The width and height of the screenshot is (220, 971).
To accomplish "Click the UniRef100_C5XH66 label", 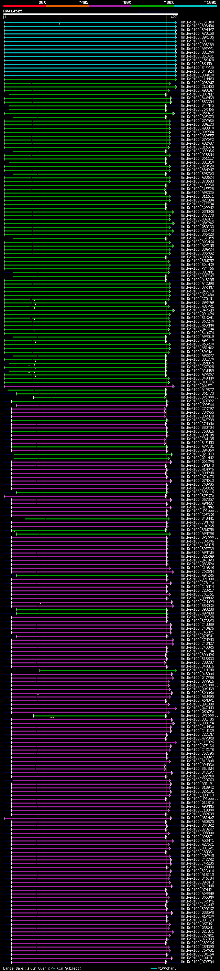I will click(x=197, y=109).
